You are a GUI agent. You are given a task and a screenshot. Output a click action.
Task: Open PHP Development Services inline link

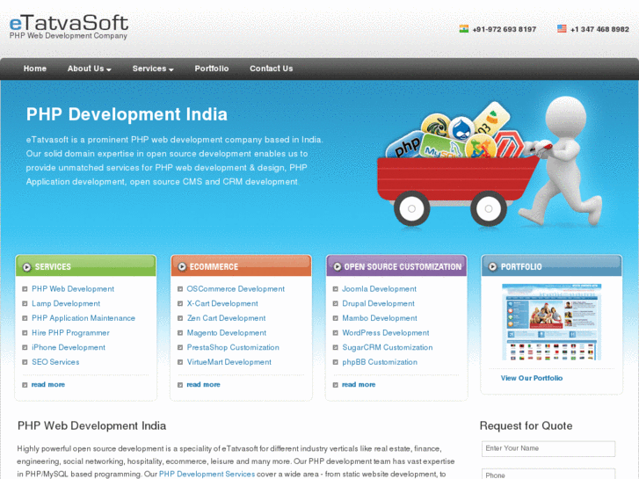207,474
